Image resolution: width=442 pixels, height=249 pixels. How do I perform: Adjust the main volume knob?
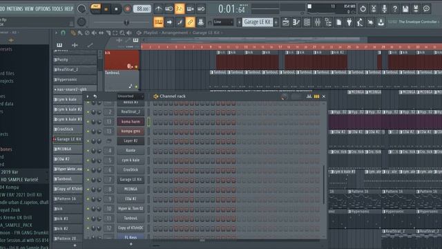point(81,9)
